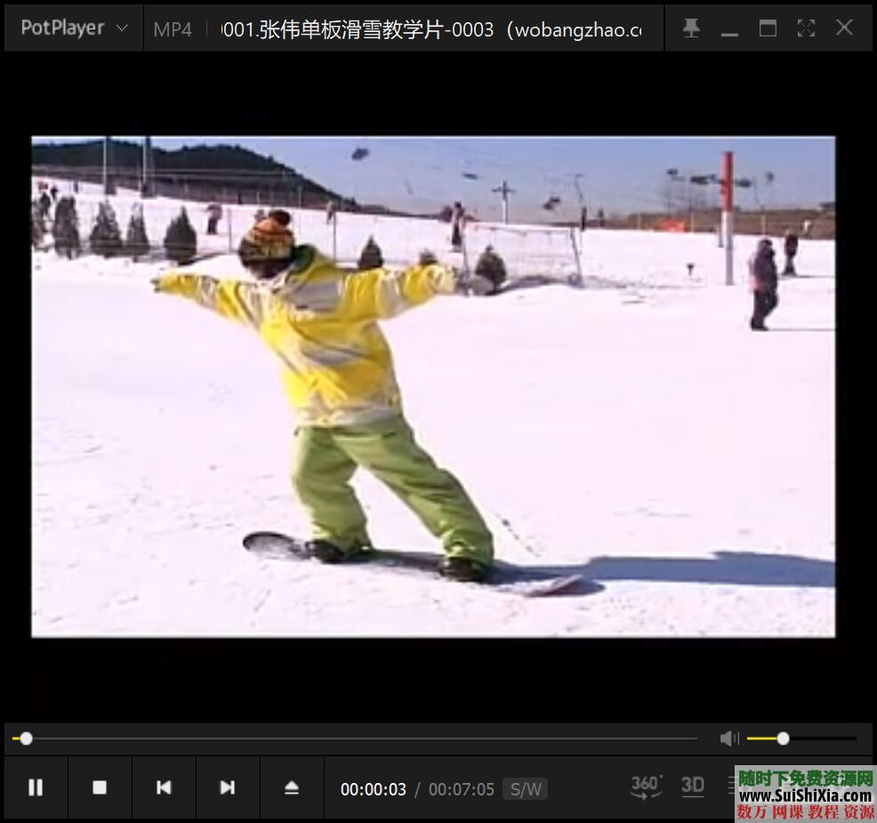Enable 360 degree video mode
877x823 pixels.
click(647, 786)
